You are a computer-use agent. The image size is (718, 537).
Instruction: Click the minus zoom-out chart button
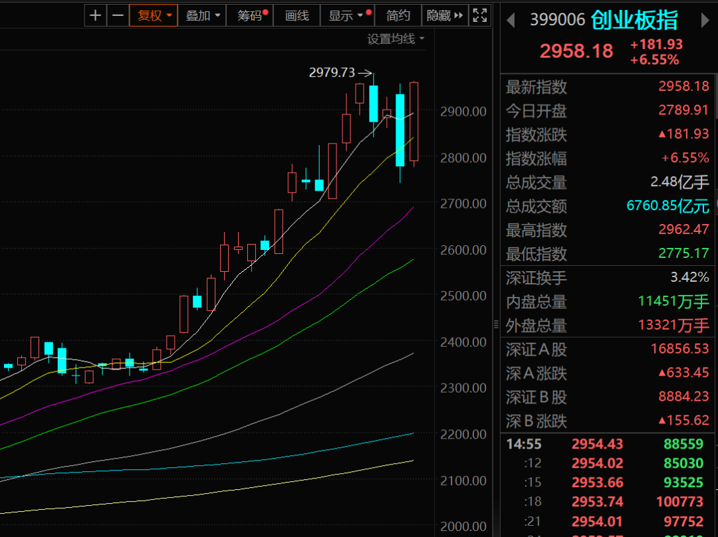pyautogui.click(x=118, y=15)
